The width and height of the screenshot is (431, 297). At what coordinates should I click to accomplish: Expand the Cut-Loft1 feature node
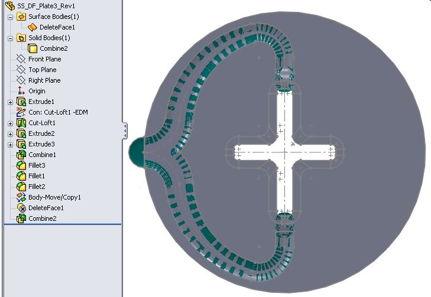[10, 123]
